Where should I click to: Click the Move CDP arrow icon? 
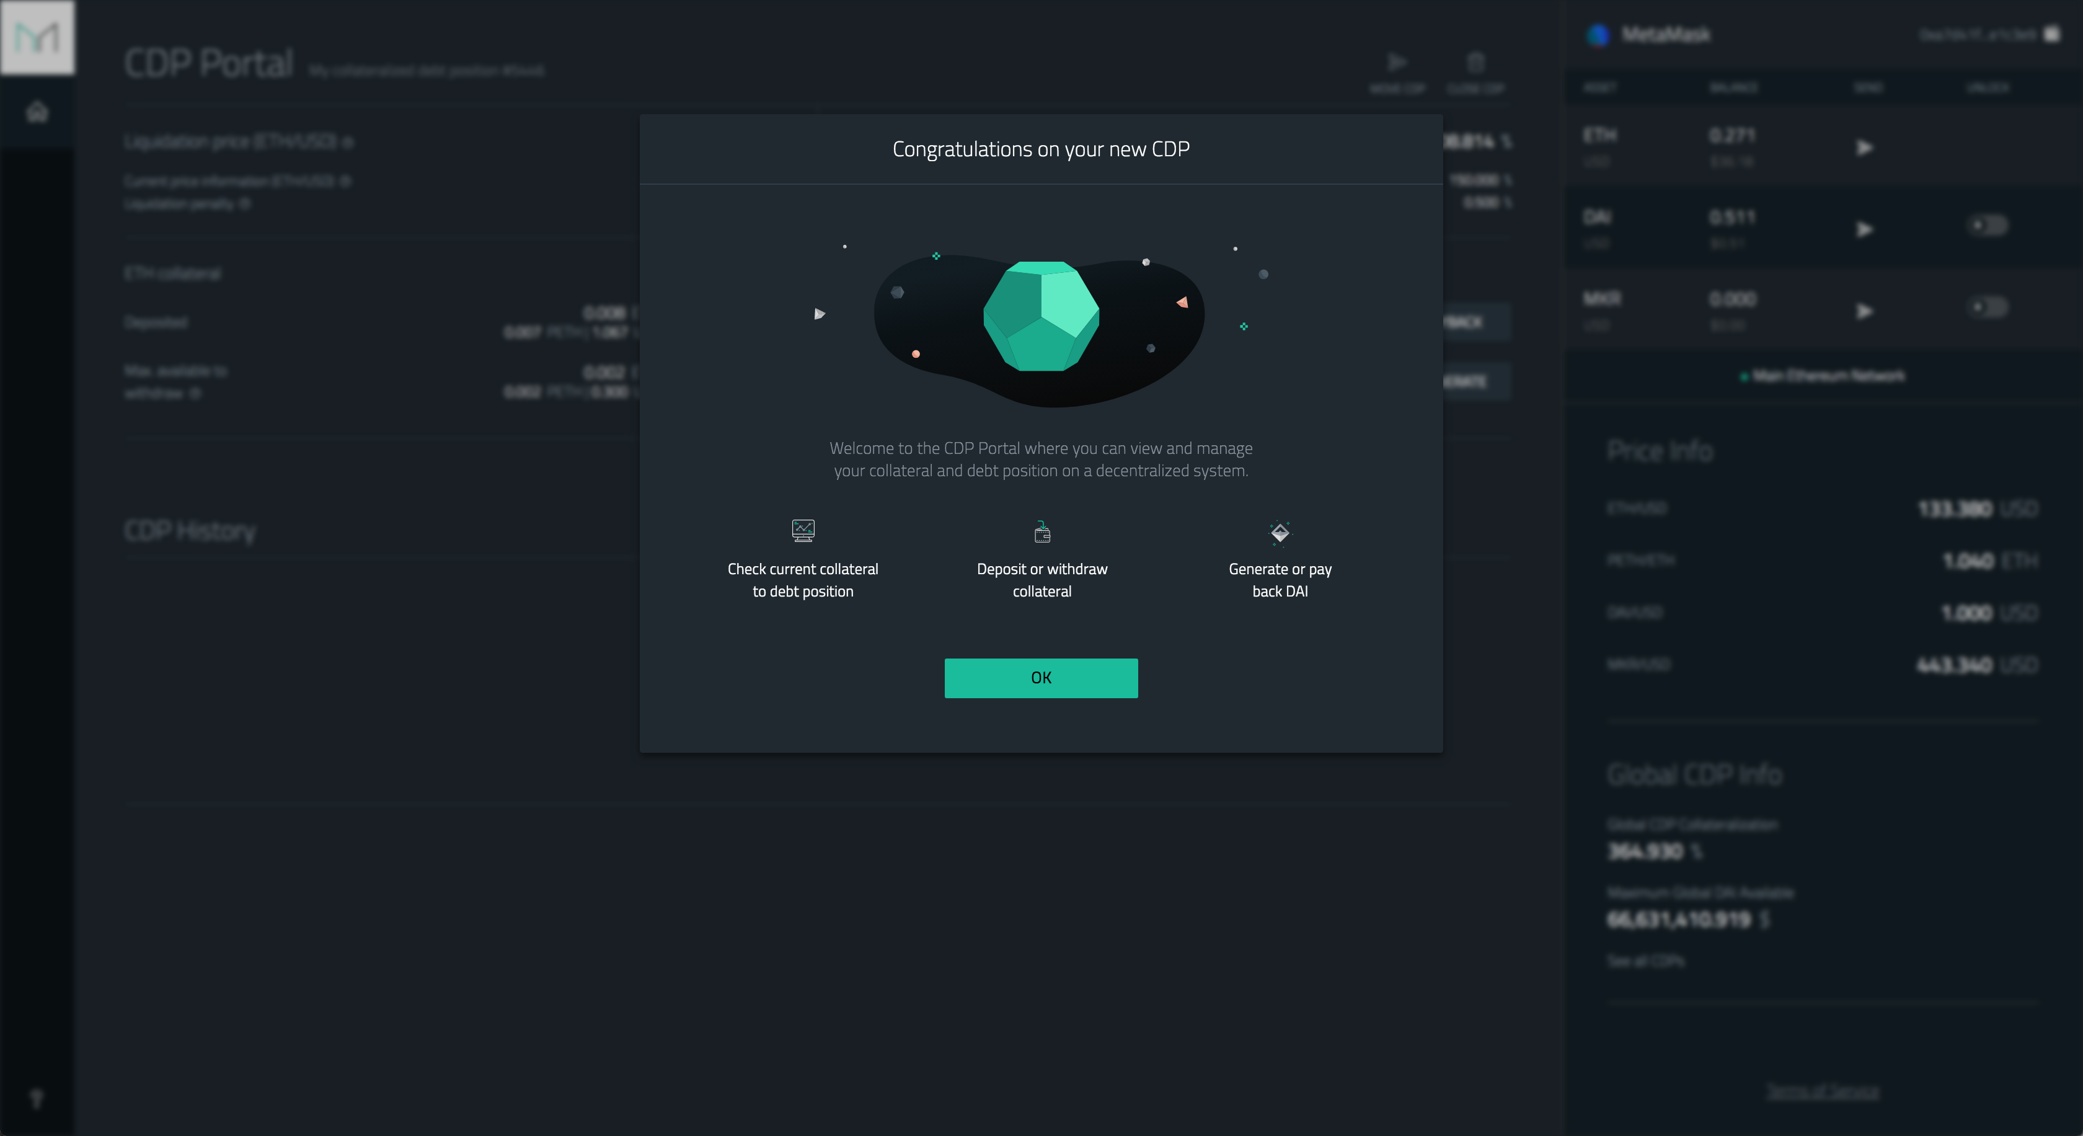(1397, 62)
